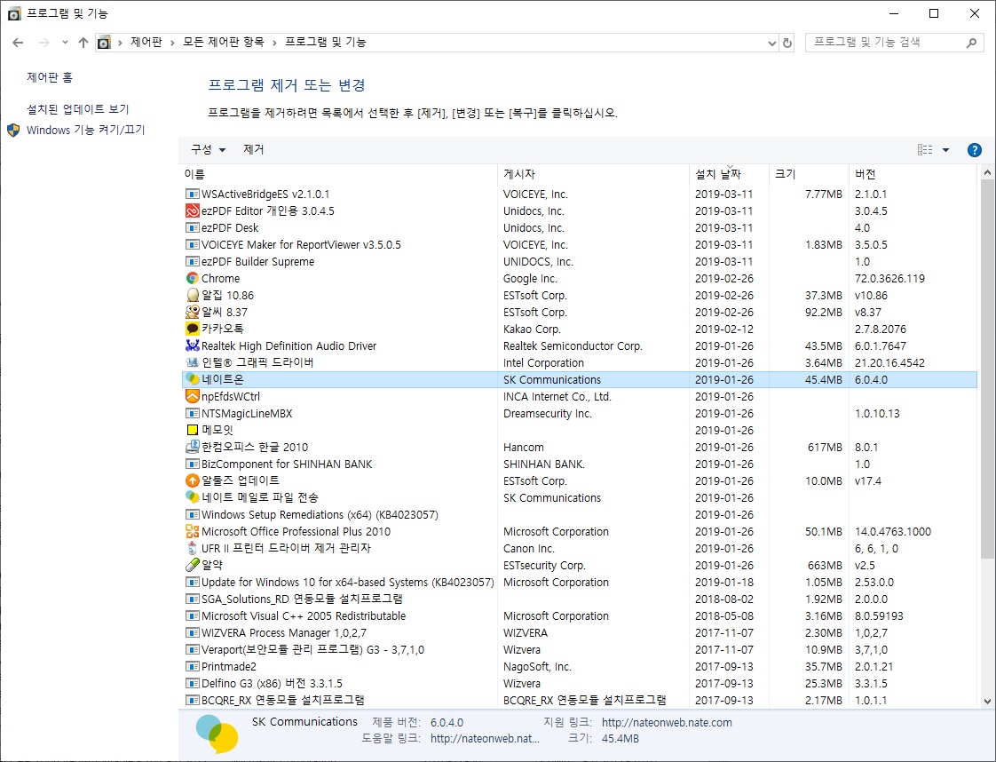Go up one folder level
996x762 pixels.
[x=83, y=43]
